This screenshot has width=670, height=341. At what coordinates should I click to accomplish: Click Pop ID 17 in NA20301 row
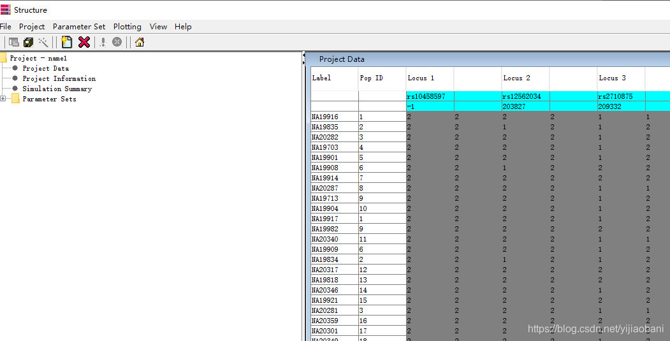382,331
